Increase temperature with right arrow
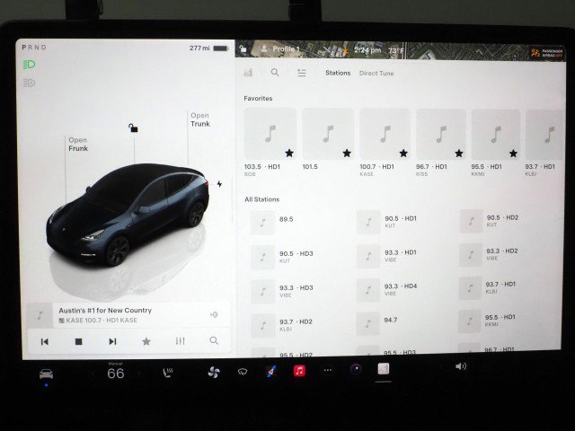Viewport: 575px width, 431px height. pos(139,374)
